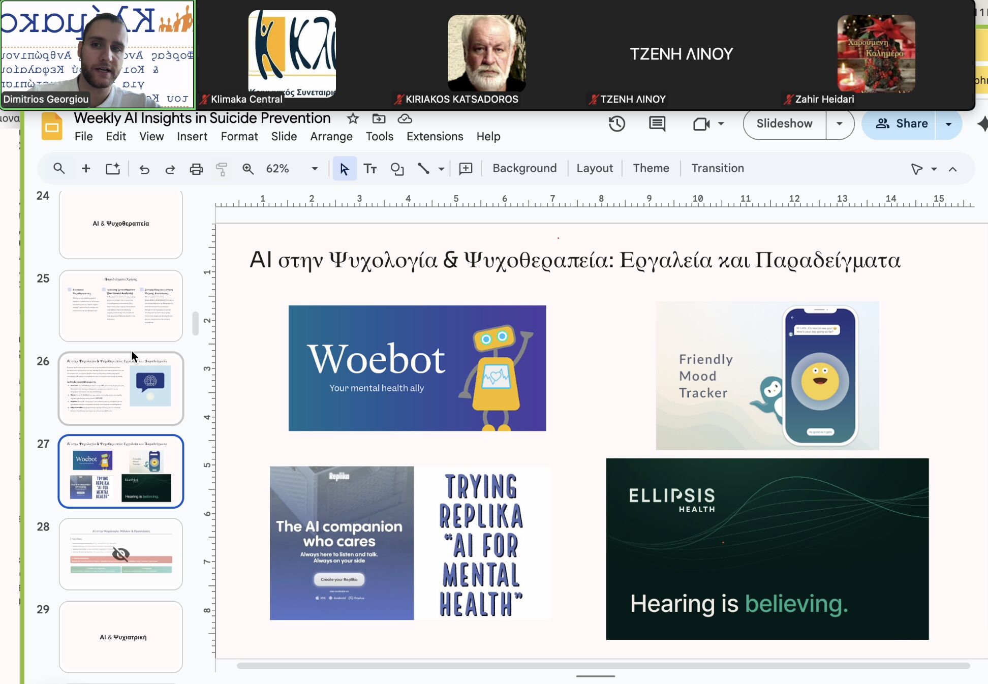
Task: Toggle hidden slide eye on slide 28
Action: (121, 554)
